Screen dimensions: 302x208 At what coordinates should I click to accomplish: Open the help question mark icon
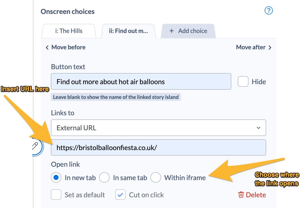point(268,10)
